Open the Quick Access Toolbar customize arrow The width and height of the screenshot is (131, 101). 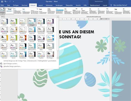[14, 2]
